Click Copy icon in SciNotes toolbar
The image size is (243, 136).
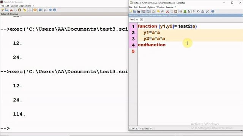pyautogui.click(x=172, y=11)
